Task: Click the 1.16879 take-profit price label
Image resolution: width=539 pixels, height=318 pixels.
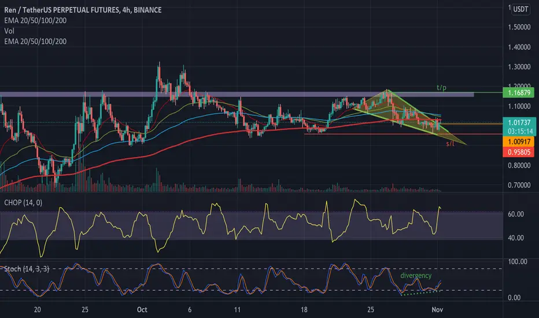Action: 519,93
